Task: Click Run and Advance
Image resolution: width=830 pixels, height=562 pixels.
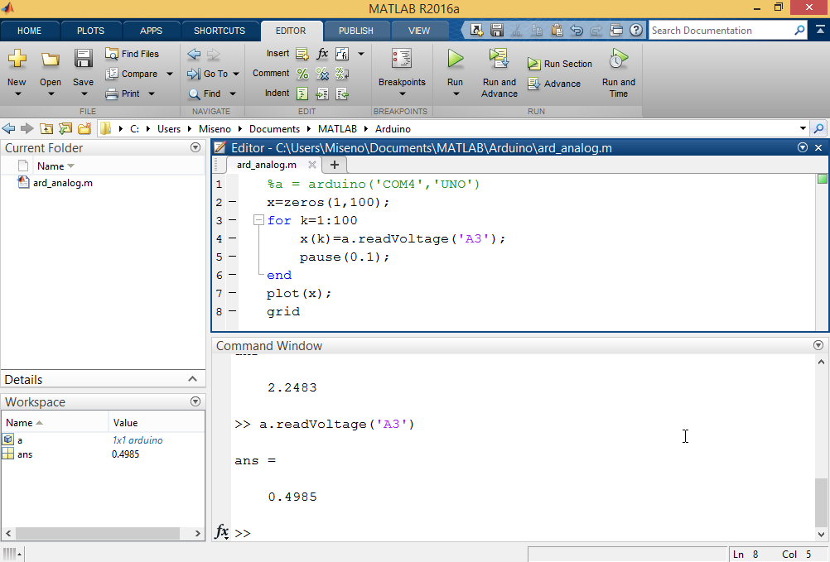Action: pyautogui.click(x=499, y=73)
